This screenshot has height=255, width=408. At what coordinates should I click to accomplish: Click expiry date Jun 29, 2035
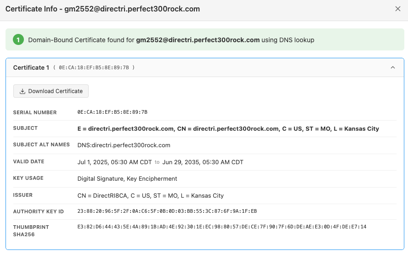click(203, 162)
